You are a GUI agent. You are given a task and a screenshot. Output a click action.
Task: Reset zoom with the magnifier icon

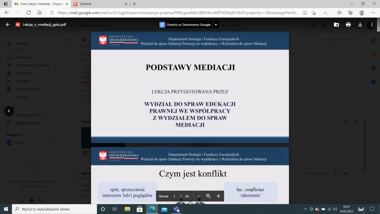(209, 196)
